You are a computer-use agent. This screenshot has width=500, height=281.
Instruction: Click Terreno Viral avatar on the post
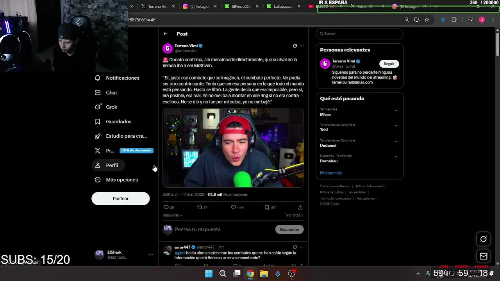(x=168, y=48)
